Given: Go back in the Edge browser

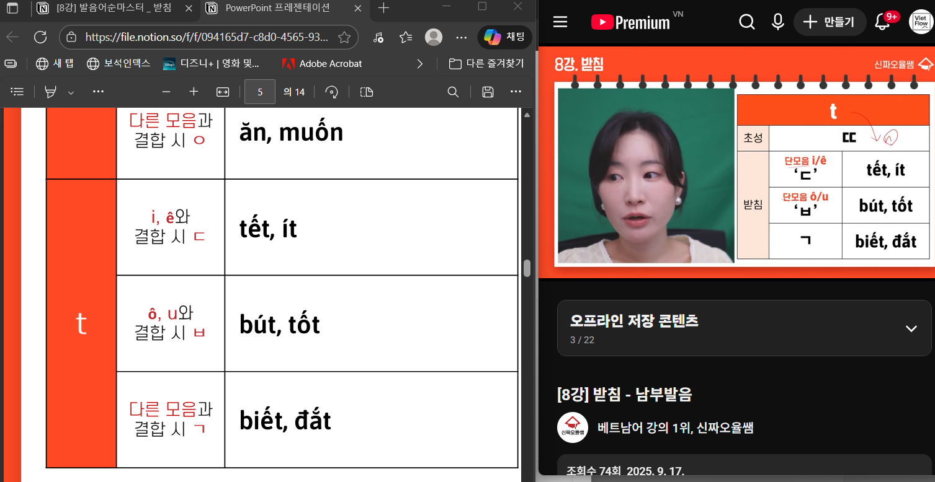Looking at the screenshot, I should (x=12, y=37).
